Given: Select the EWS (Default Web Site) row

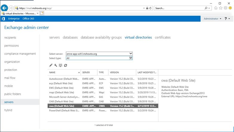Looking at the screenshot, I should 103,88.
